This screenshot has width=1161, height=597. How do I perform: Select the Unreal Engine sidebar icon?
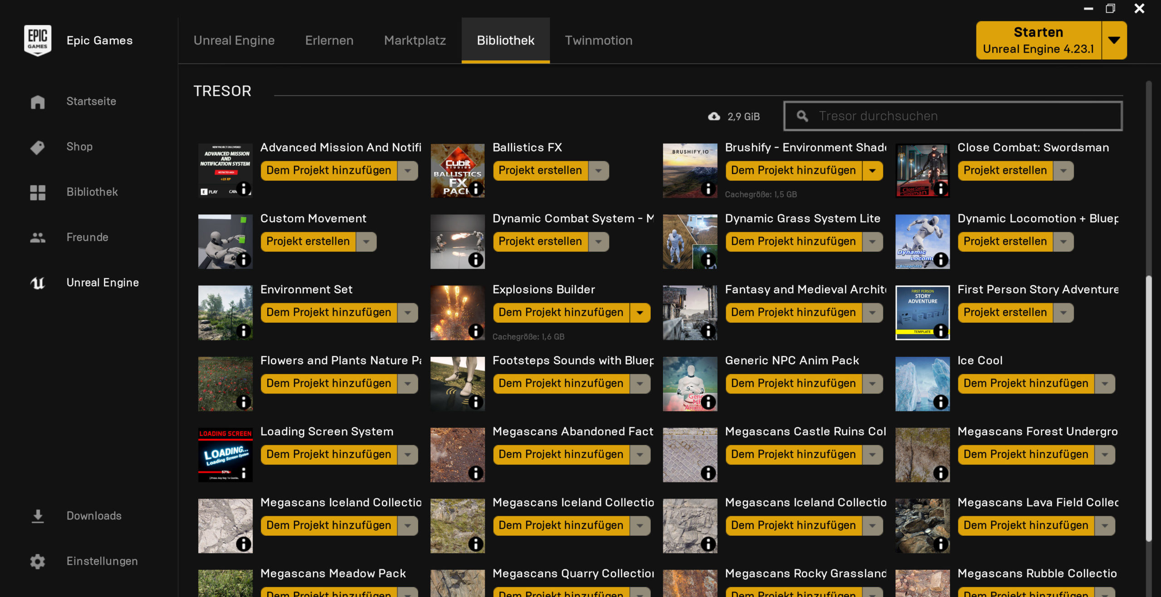pyautogui.click(x=38, y=283)
